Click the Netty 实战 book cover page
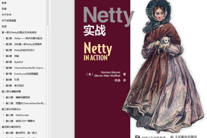Screen dimensions: 207x138 141,69
